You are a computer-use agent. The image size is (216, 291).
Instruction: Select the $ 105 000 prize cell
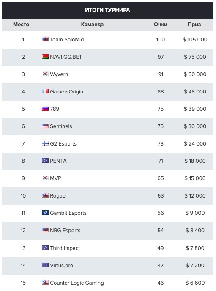click(x=195, y=39)
